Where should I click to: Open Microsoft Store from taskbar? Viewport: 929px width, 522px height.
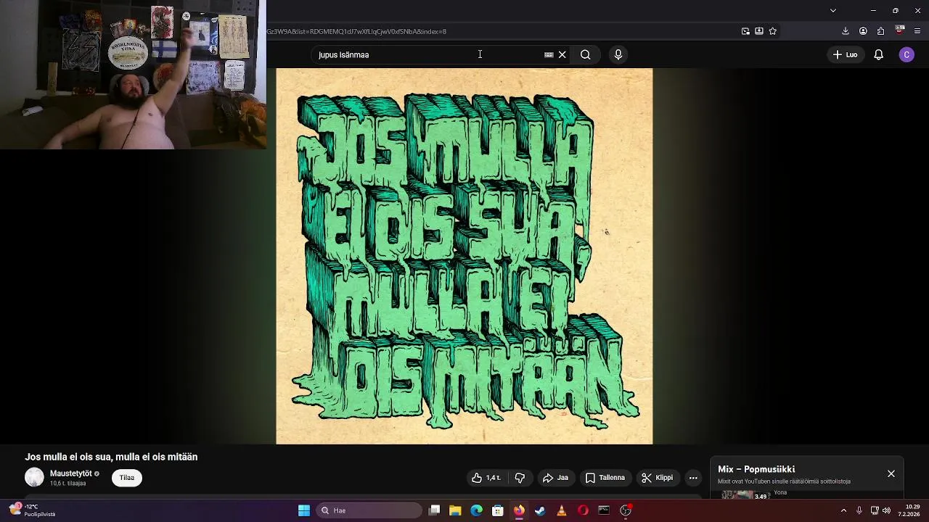pos(498,510)
